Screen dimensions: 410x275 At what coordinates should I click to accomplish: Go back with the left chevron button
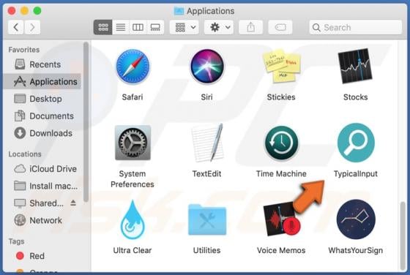click(16, 27)
